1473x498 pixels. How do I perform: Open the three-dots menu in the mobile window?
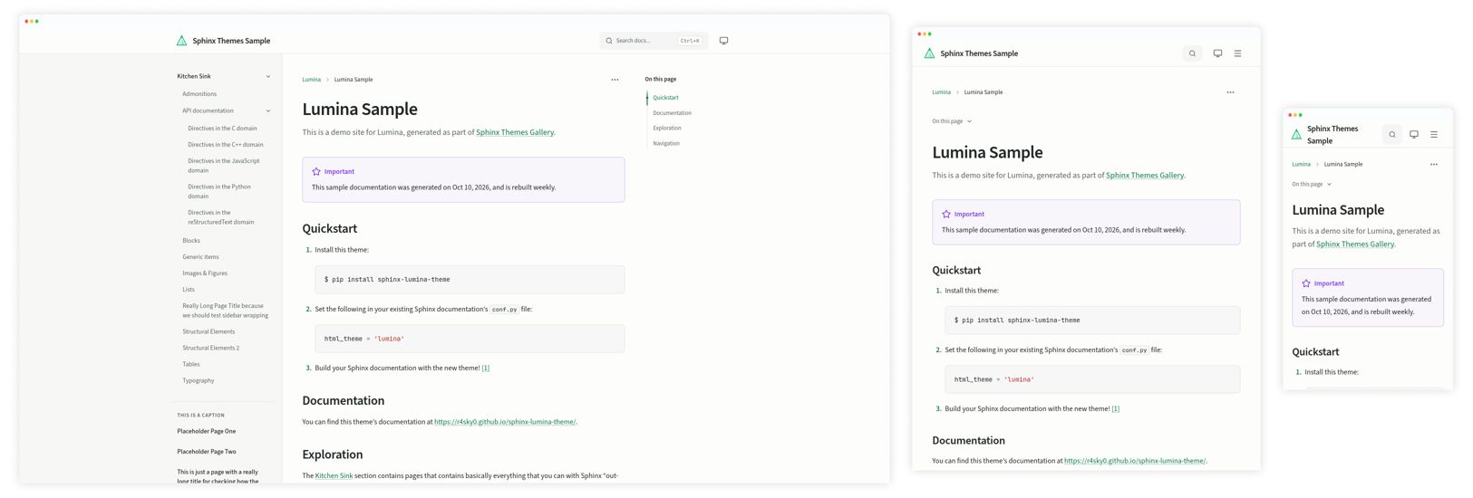point(1434,165)
